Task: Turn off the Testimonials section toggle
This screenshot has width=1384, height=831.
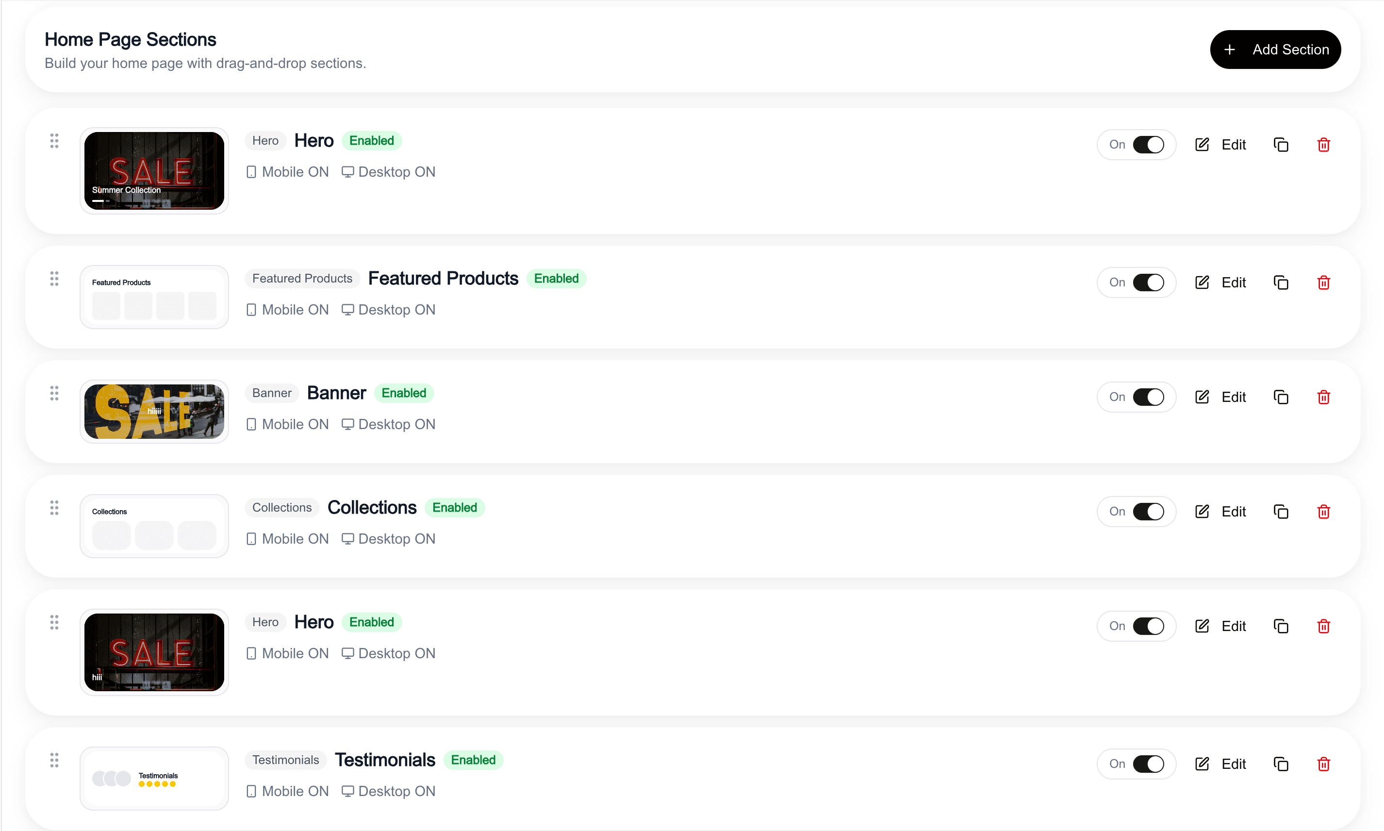Action: 1148,764
